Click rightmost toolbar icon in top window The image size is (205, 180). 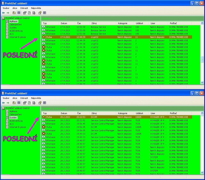click(x=45, y=13)
